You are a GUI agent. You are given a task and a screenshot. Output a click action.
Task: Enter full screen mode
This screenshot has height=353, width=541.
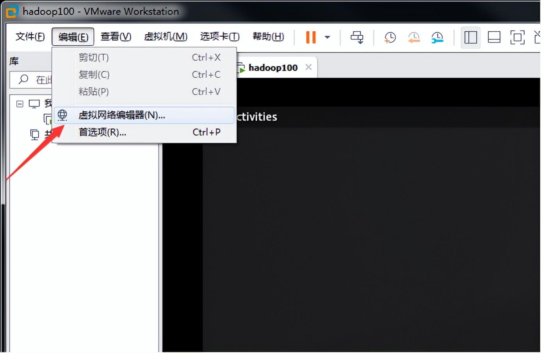517,37
